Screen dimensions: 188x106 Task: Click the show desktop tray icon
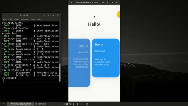[87, 104]
